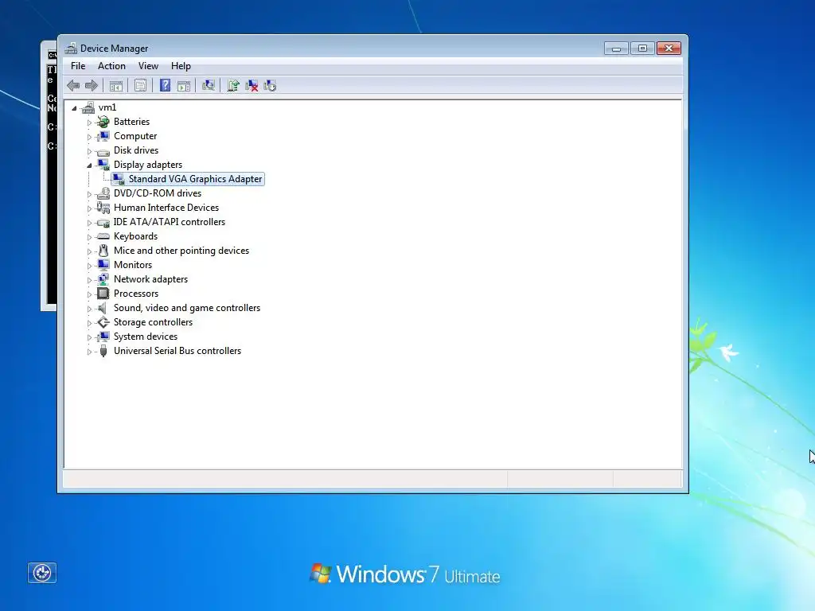Click the Device Manager title bar icon
This screenshot has height=611, width=815.
coord(71,49)
